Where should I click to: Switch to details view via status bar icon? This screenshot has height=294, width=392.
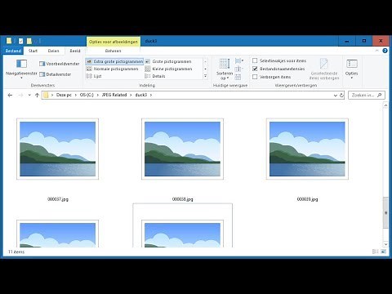pyautogui.click(x=375, y=252)
